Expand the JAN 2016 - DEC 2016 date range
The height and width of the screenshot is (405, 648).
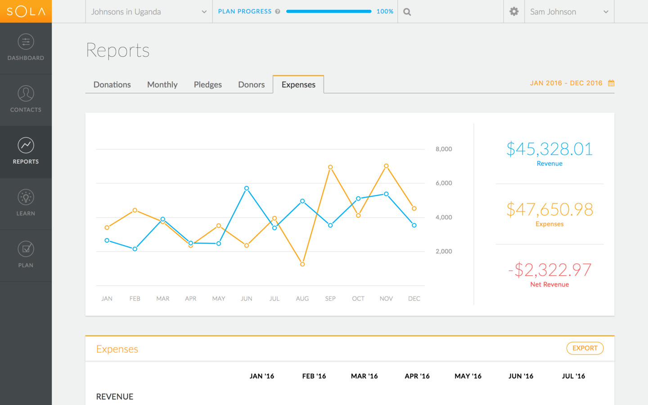(566, 83)
